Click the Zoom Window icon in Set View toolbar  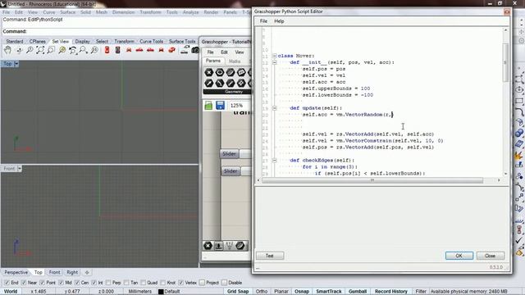click(51, 51)
